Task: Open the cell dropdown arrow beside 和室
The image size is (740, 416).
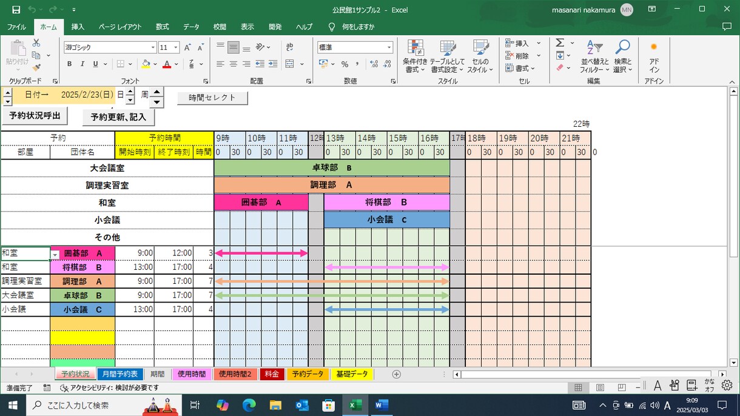Action: [x=55, y=255]
